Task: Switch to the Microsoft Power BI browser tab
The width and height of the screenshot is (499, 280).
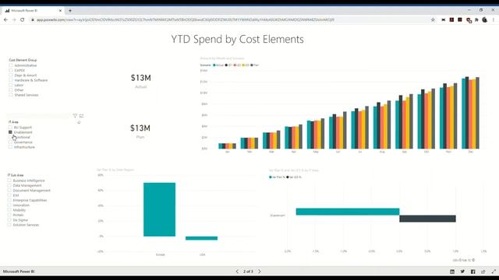Action: pyautogui.click(x=33, y=10)
